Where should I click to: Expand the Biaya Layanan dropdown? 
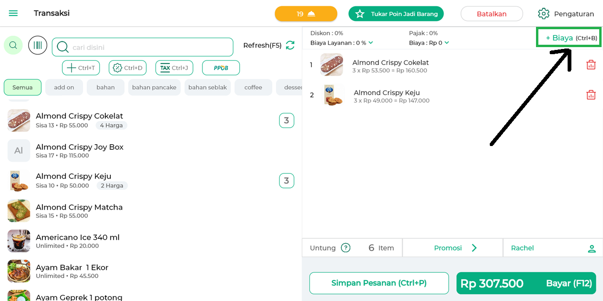click(371, 43)
